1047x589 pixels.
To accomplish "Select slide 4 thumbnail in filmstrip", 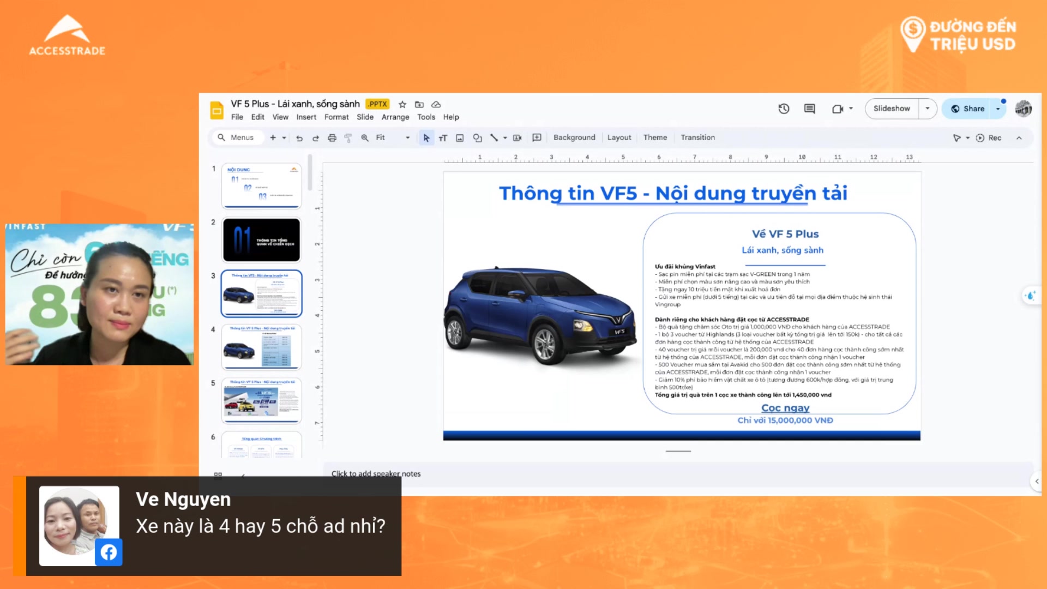I will pos(261,347).
